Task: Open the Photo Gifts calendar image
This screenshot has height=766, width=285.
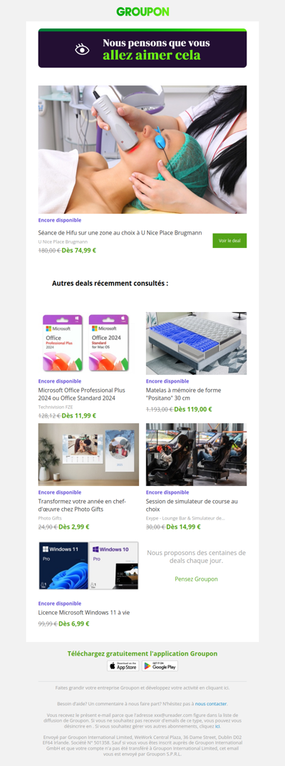Action: click(x=88, y=455)
